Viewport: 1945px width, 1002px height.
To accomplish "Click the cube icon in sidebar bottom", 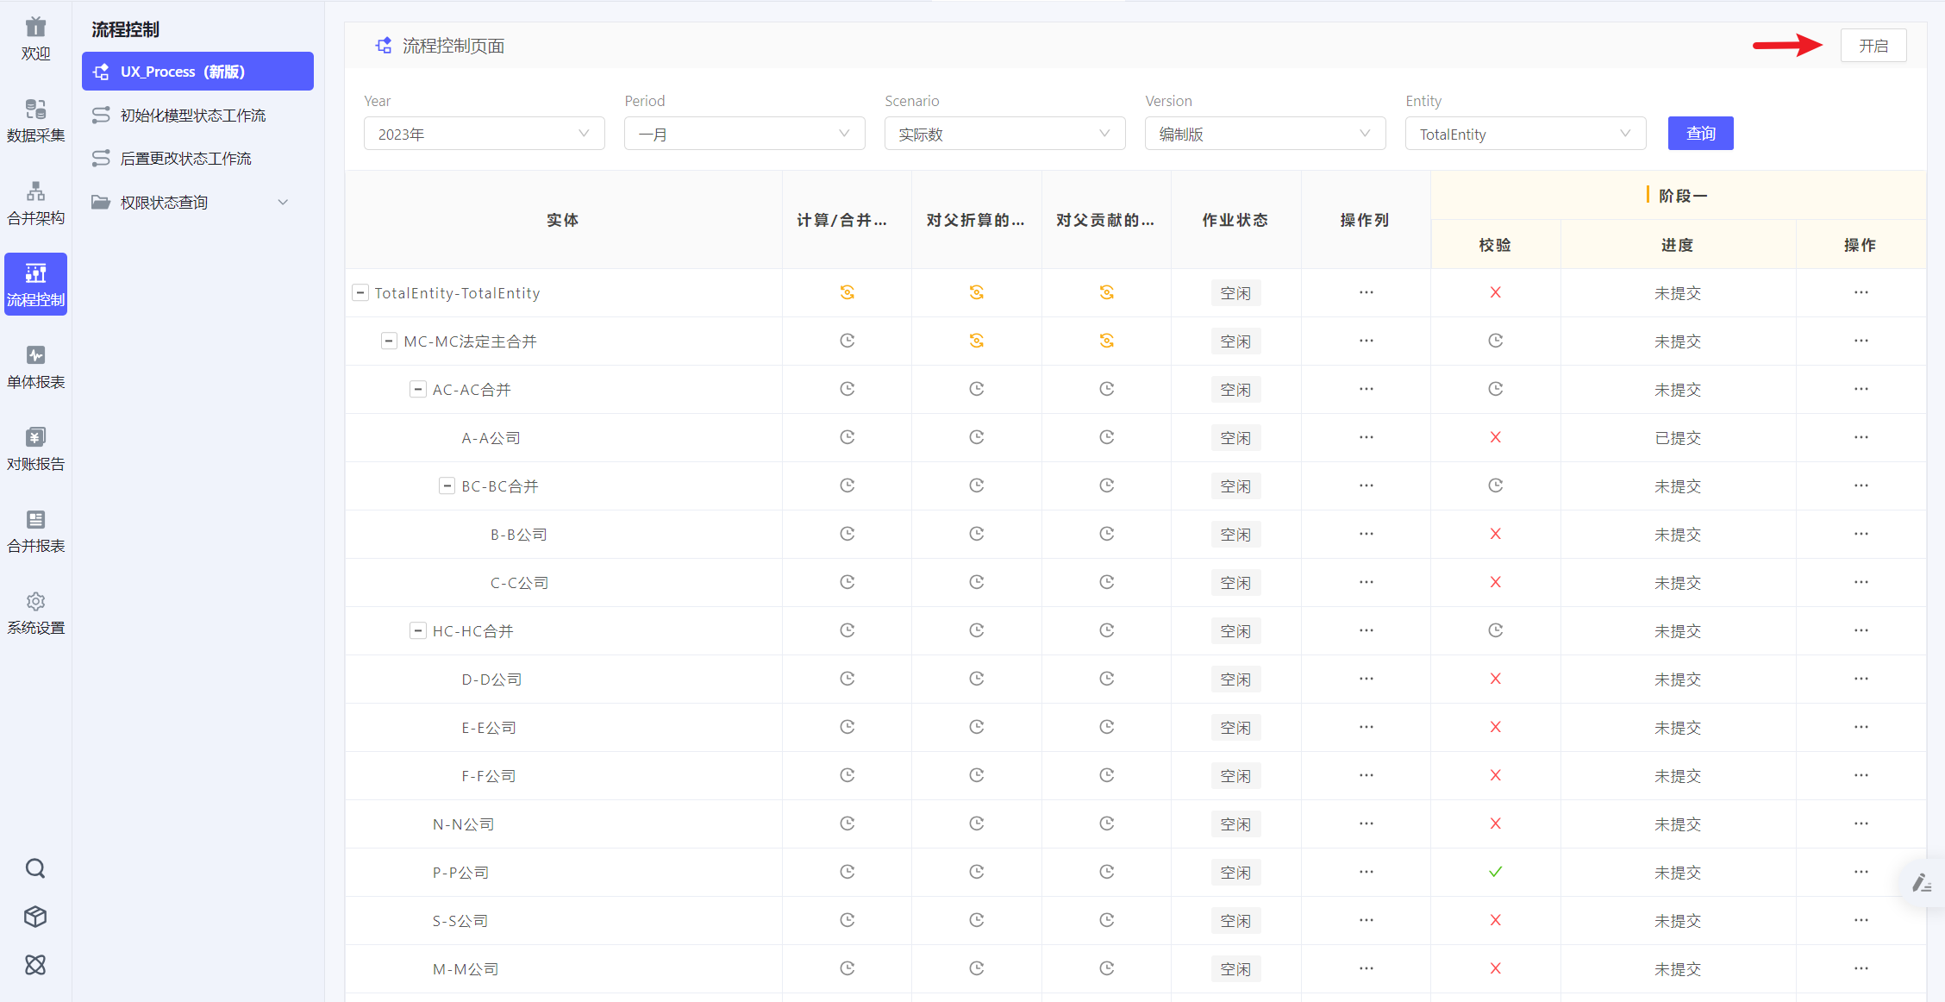I will click(35, 917).
